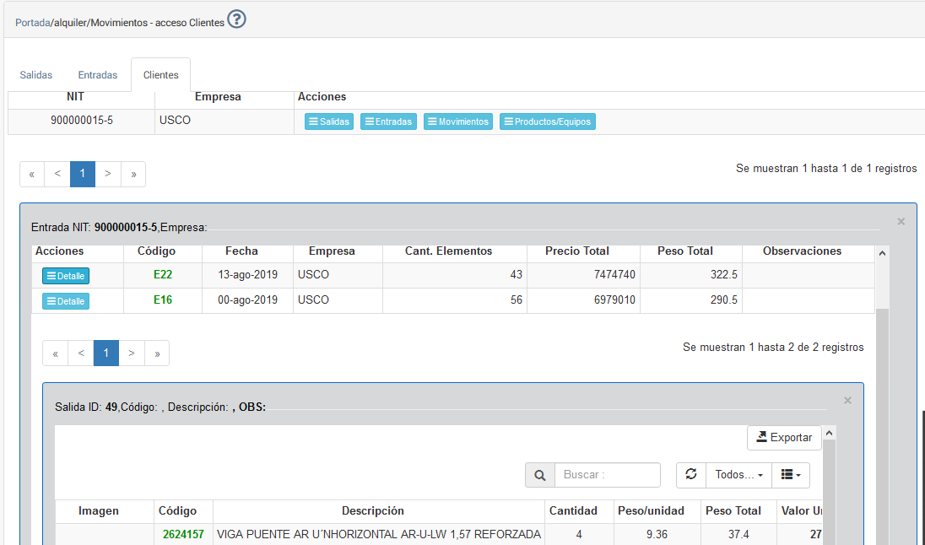Click in the Buscar search field

(607, 475)
